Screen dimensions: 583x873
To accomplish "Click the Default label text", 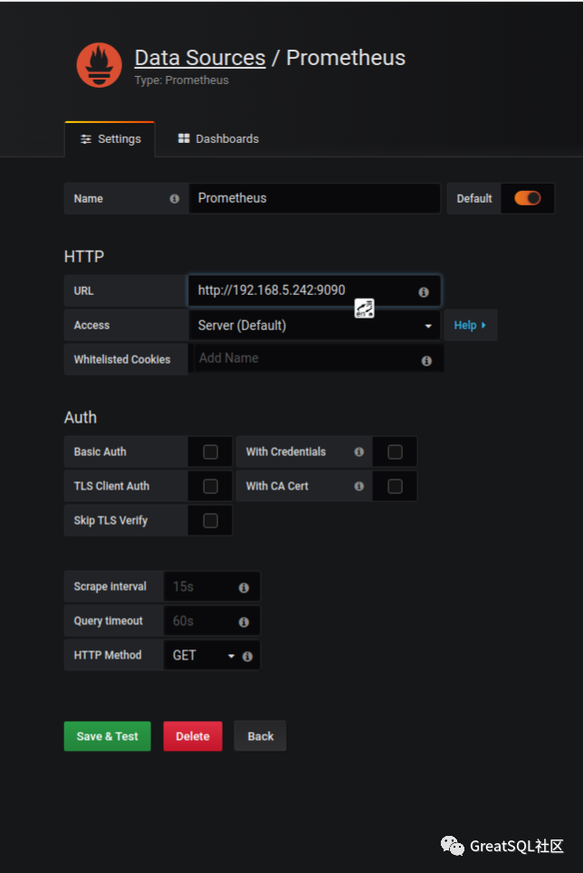I will click(474, 199).
